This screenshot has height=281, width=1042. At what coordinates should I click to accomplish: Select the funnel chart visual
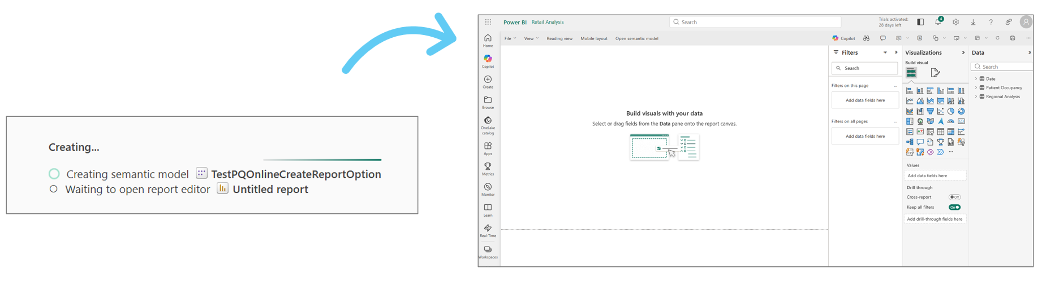coord(930,111)
